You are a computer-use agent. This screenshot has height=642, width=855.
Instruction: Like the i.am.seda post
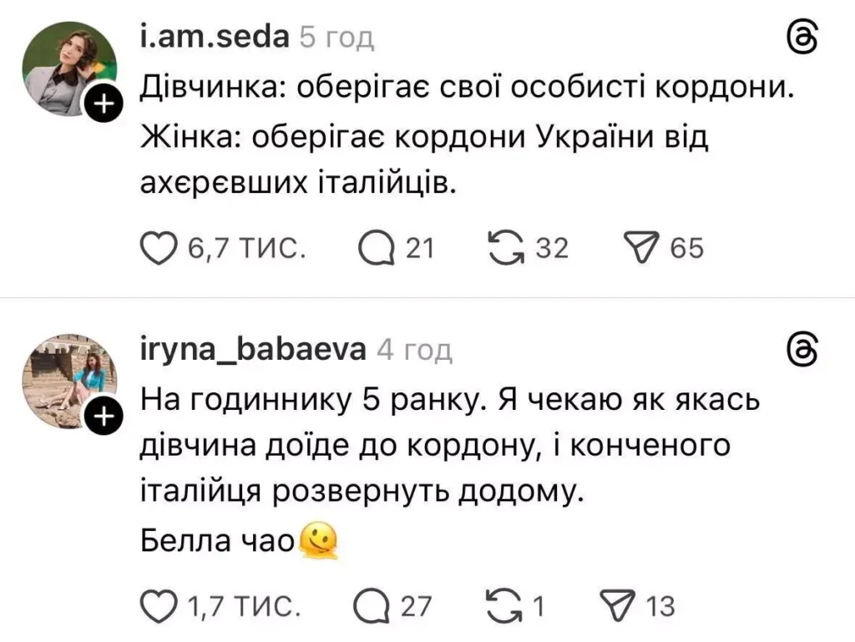(x=156, y=248)
